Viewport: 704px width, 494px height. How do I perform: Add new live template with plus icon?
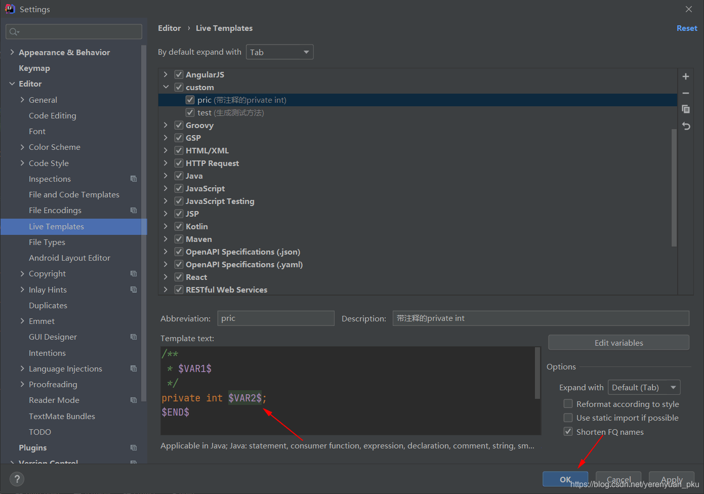coord(686,76)
